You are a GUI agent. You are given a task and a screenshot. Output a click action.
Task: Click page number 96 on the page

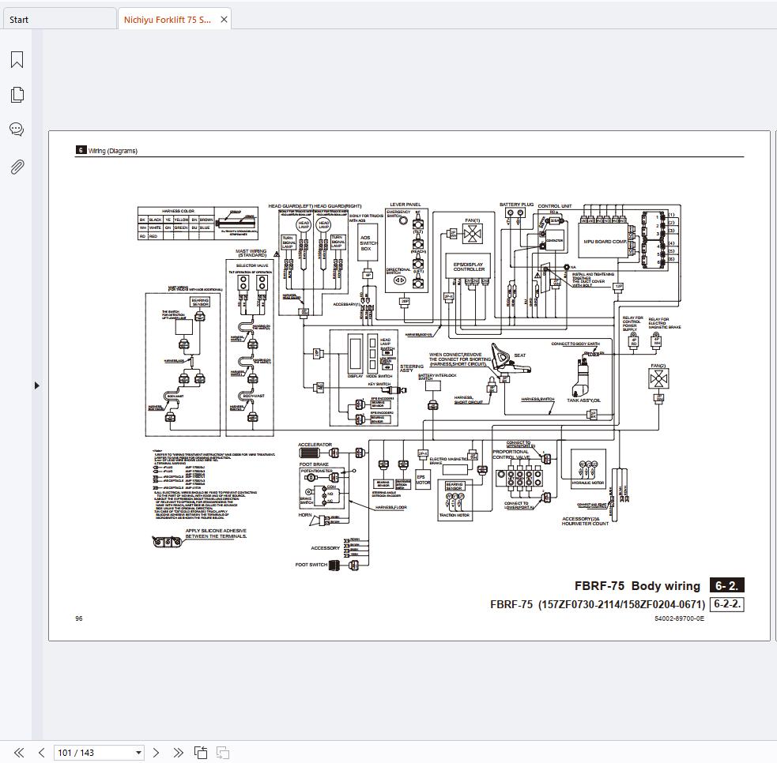click(x=79, y=618)
